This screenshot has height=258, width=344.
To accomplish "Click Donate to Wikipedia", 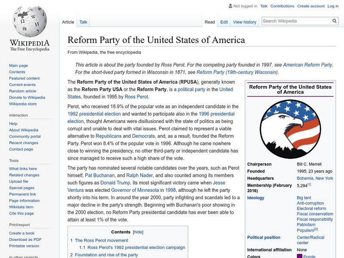I will 27,97.
